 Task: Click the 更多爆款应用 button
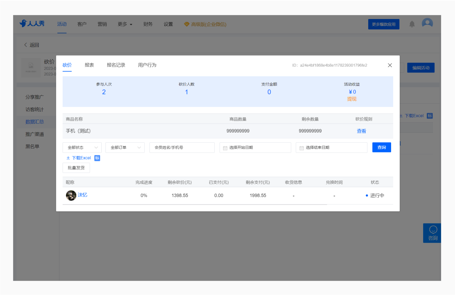coord(384,24)
